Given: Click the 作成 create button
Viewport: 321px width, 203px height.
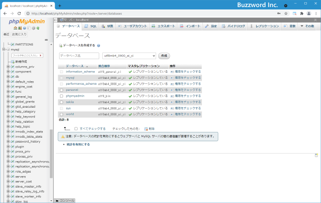Looking at the screenshot, I should pos(164,56).
